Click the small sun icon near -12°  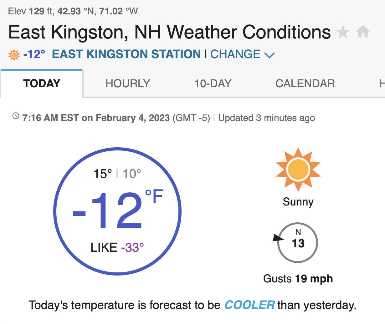14,55
